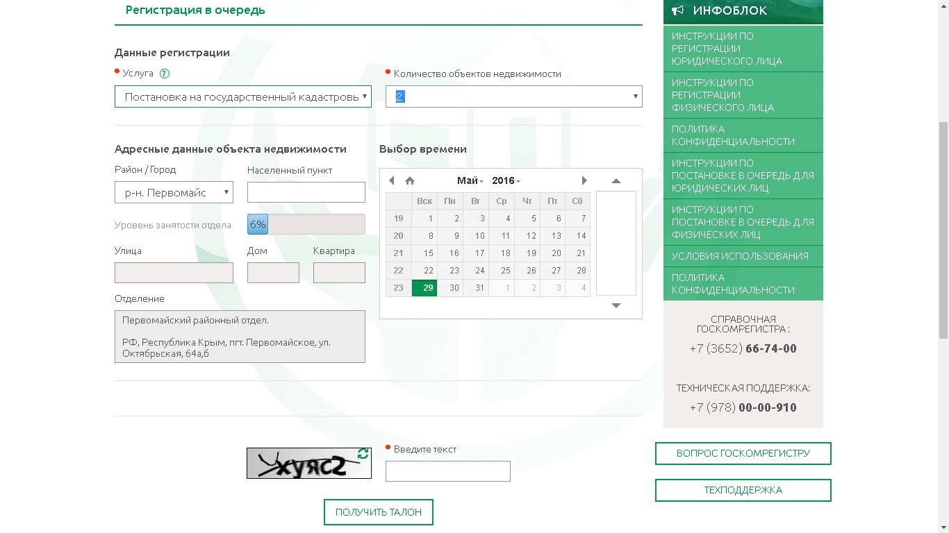Select May 19 in the calendar
The width and height of the screenshot is (949, 533).
pyautogui.click(x=527, y=253)
